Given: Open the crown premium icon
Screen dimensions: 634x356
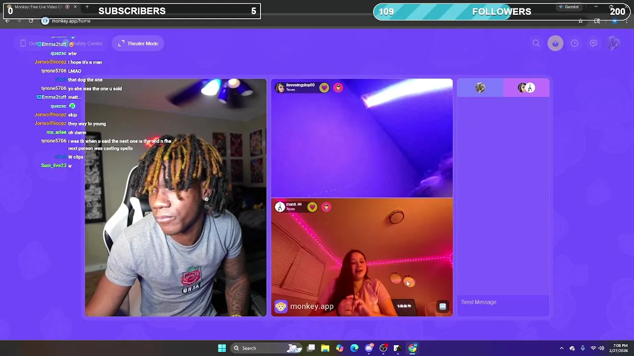Looking at the screenshot, I should click(x=555, y=44).
